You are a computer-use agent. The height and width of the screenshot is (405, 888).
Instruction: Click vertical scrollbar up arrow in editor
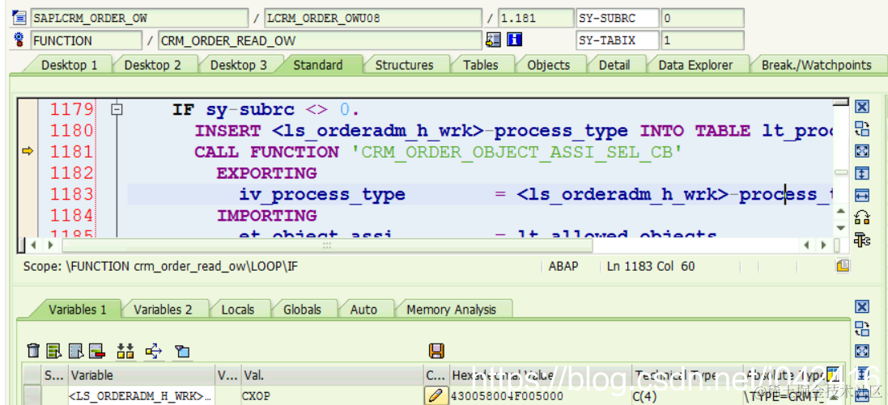[x=840, y=212]
